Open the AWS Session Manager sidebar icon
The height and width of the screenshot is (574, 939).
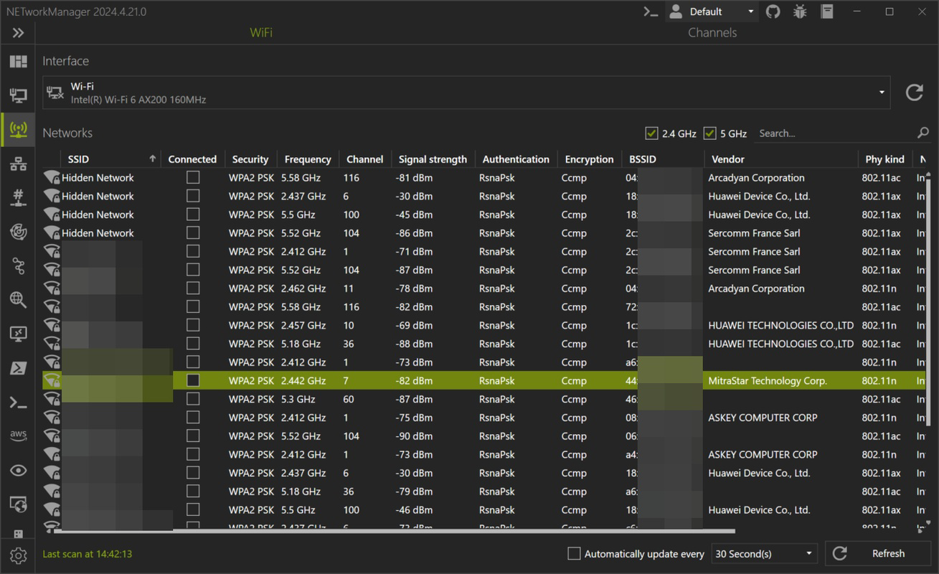[18, 436]
